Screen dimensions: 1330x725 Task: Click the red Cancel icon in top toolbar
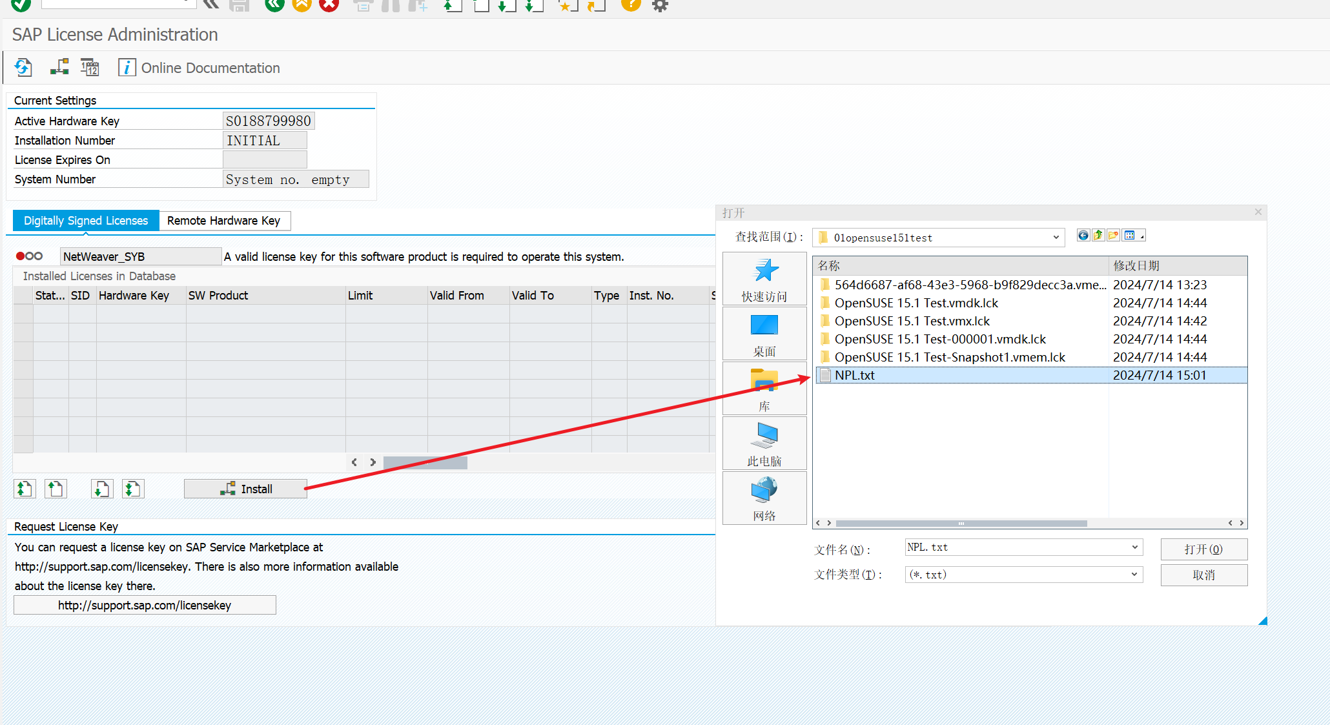coord(329,5)
